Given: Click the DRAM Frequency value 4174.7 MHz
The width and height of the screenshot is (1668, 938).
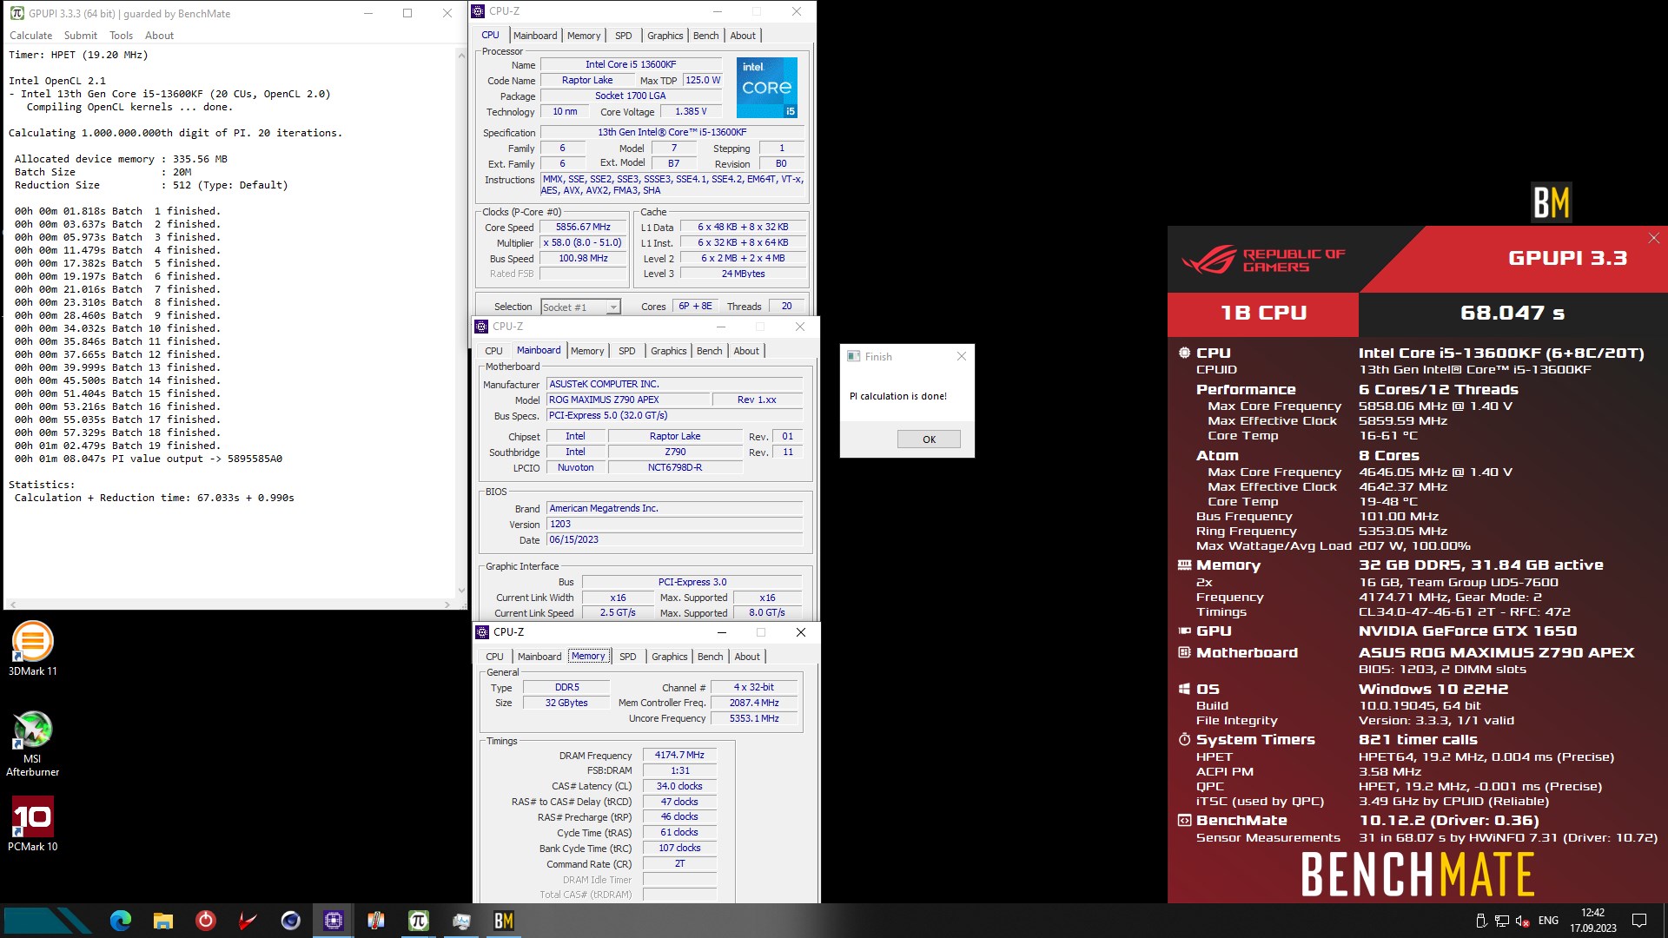Looking at the screenshot, I should click(679, 755).
